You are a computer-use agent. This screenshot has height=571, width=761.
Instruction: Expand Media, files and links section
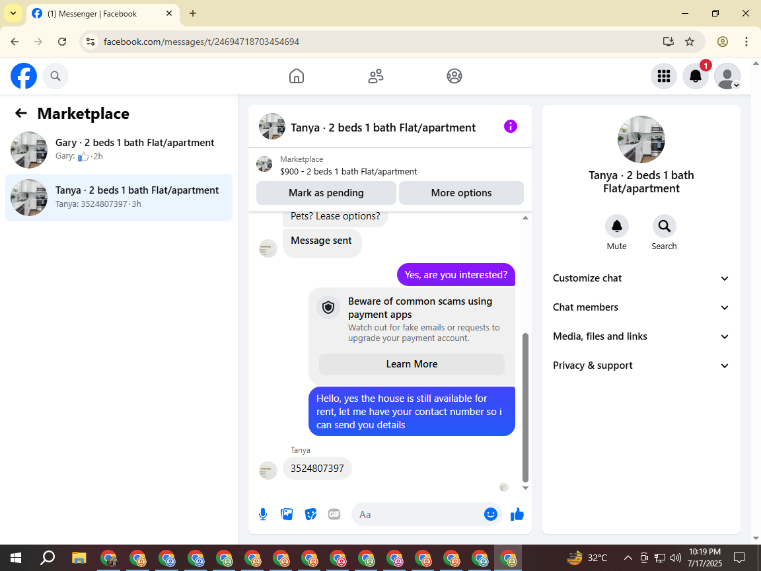(641, 336)
